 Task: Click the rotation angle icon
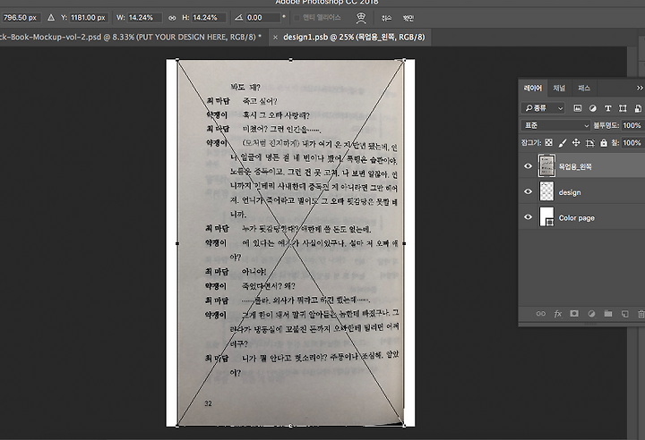238,18
